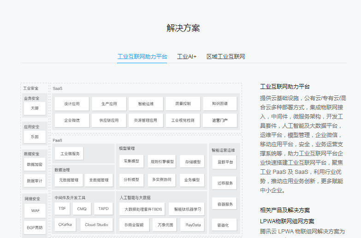This screenshot has height=238, width=361.
Task: Select the 数据审计 box
Action: [35, 181]
